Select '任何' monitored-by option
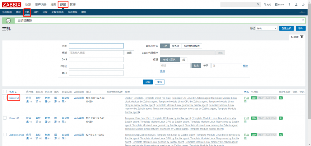311x146 pixels. pyautogui.click(x=165, y=46)
